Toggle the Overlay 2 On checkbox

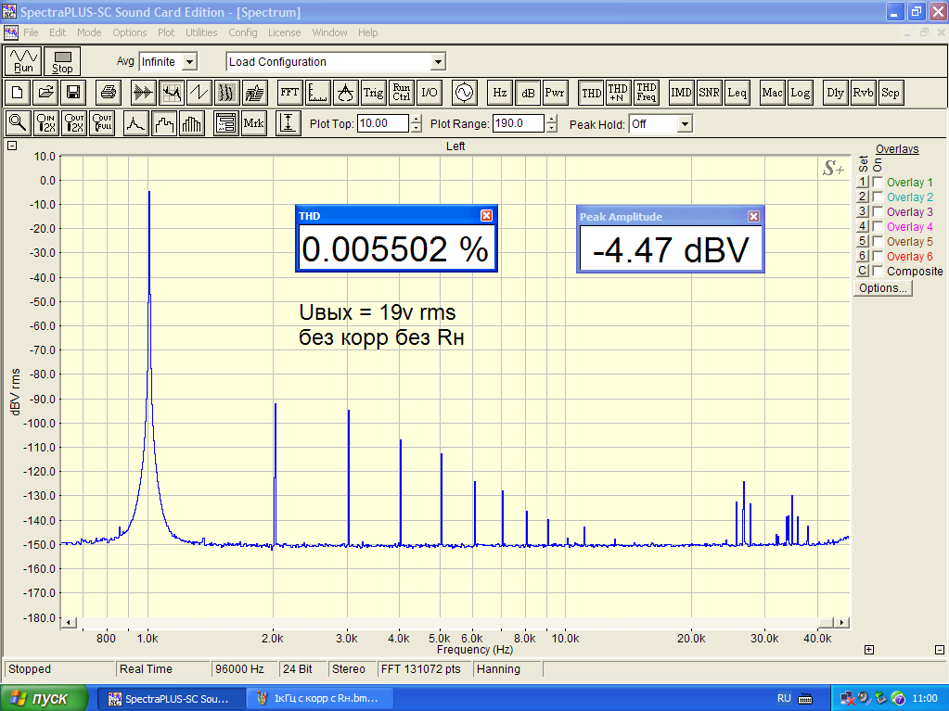tap(878, 197)
